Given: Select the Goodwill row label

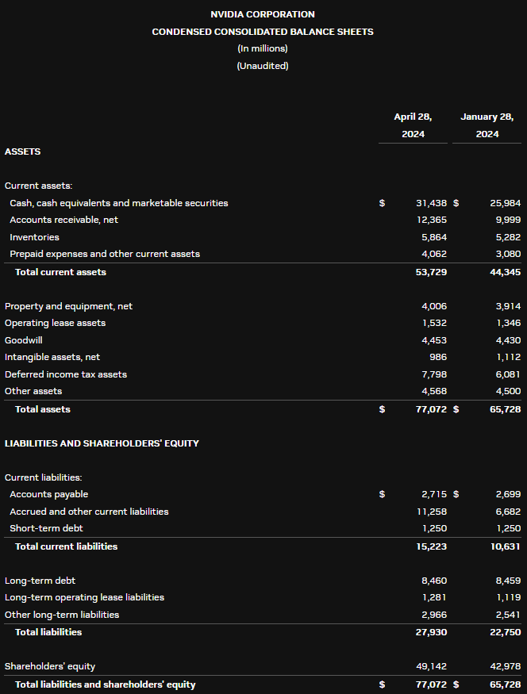Looking at the screenshot, I should click(24, 340).
